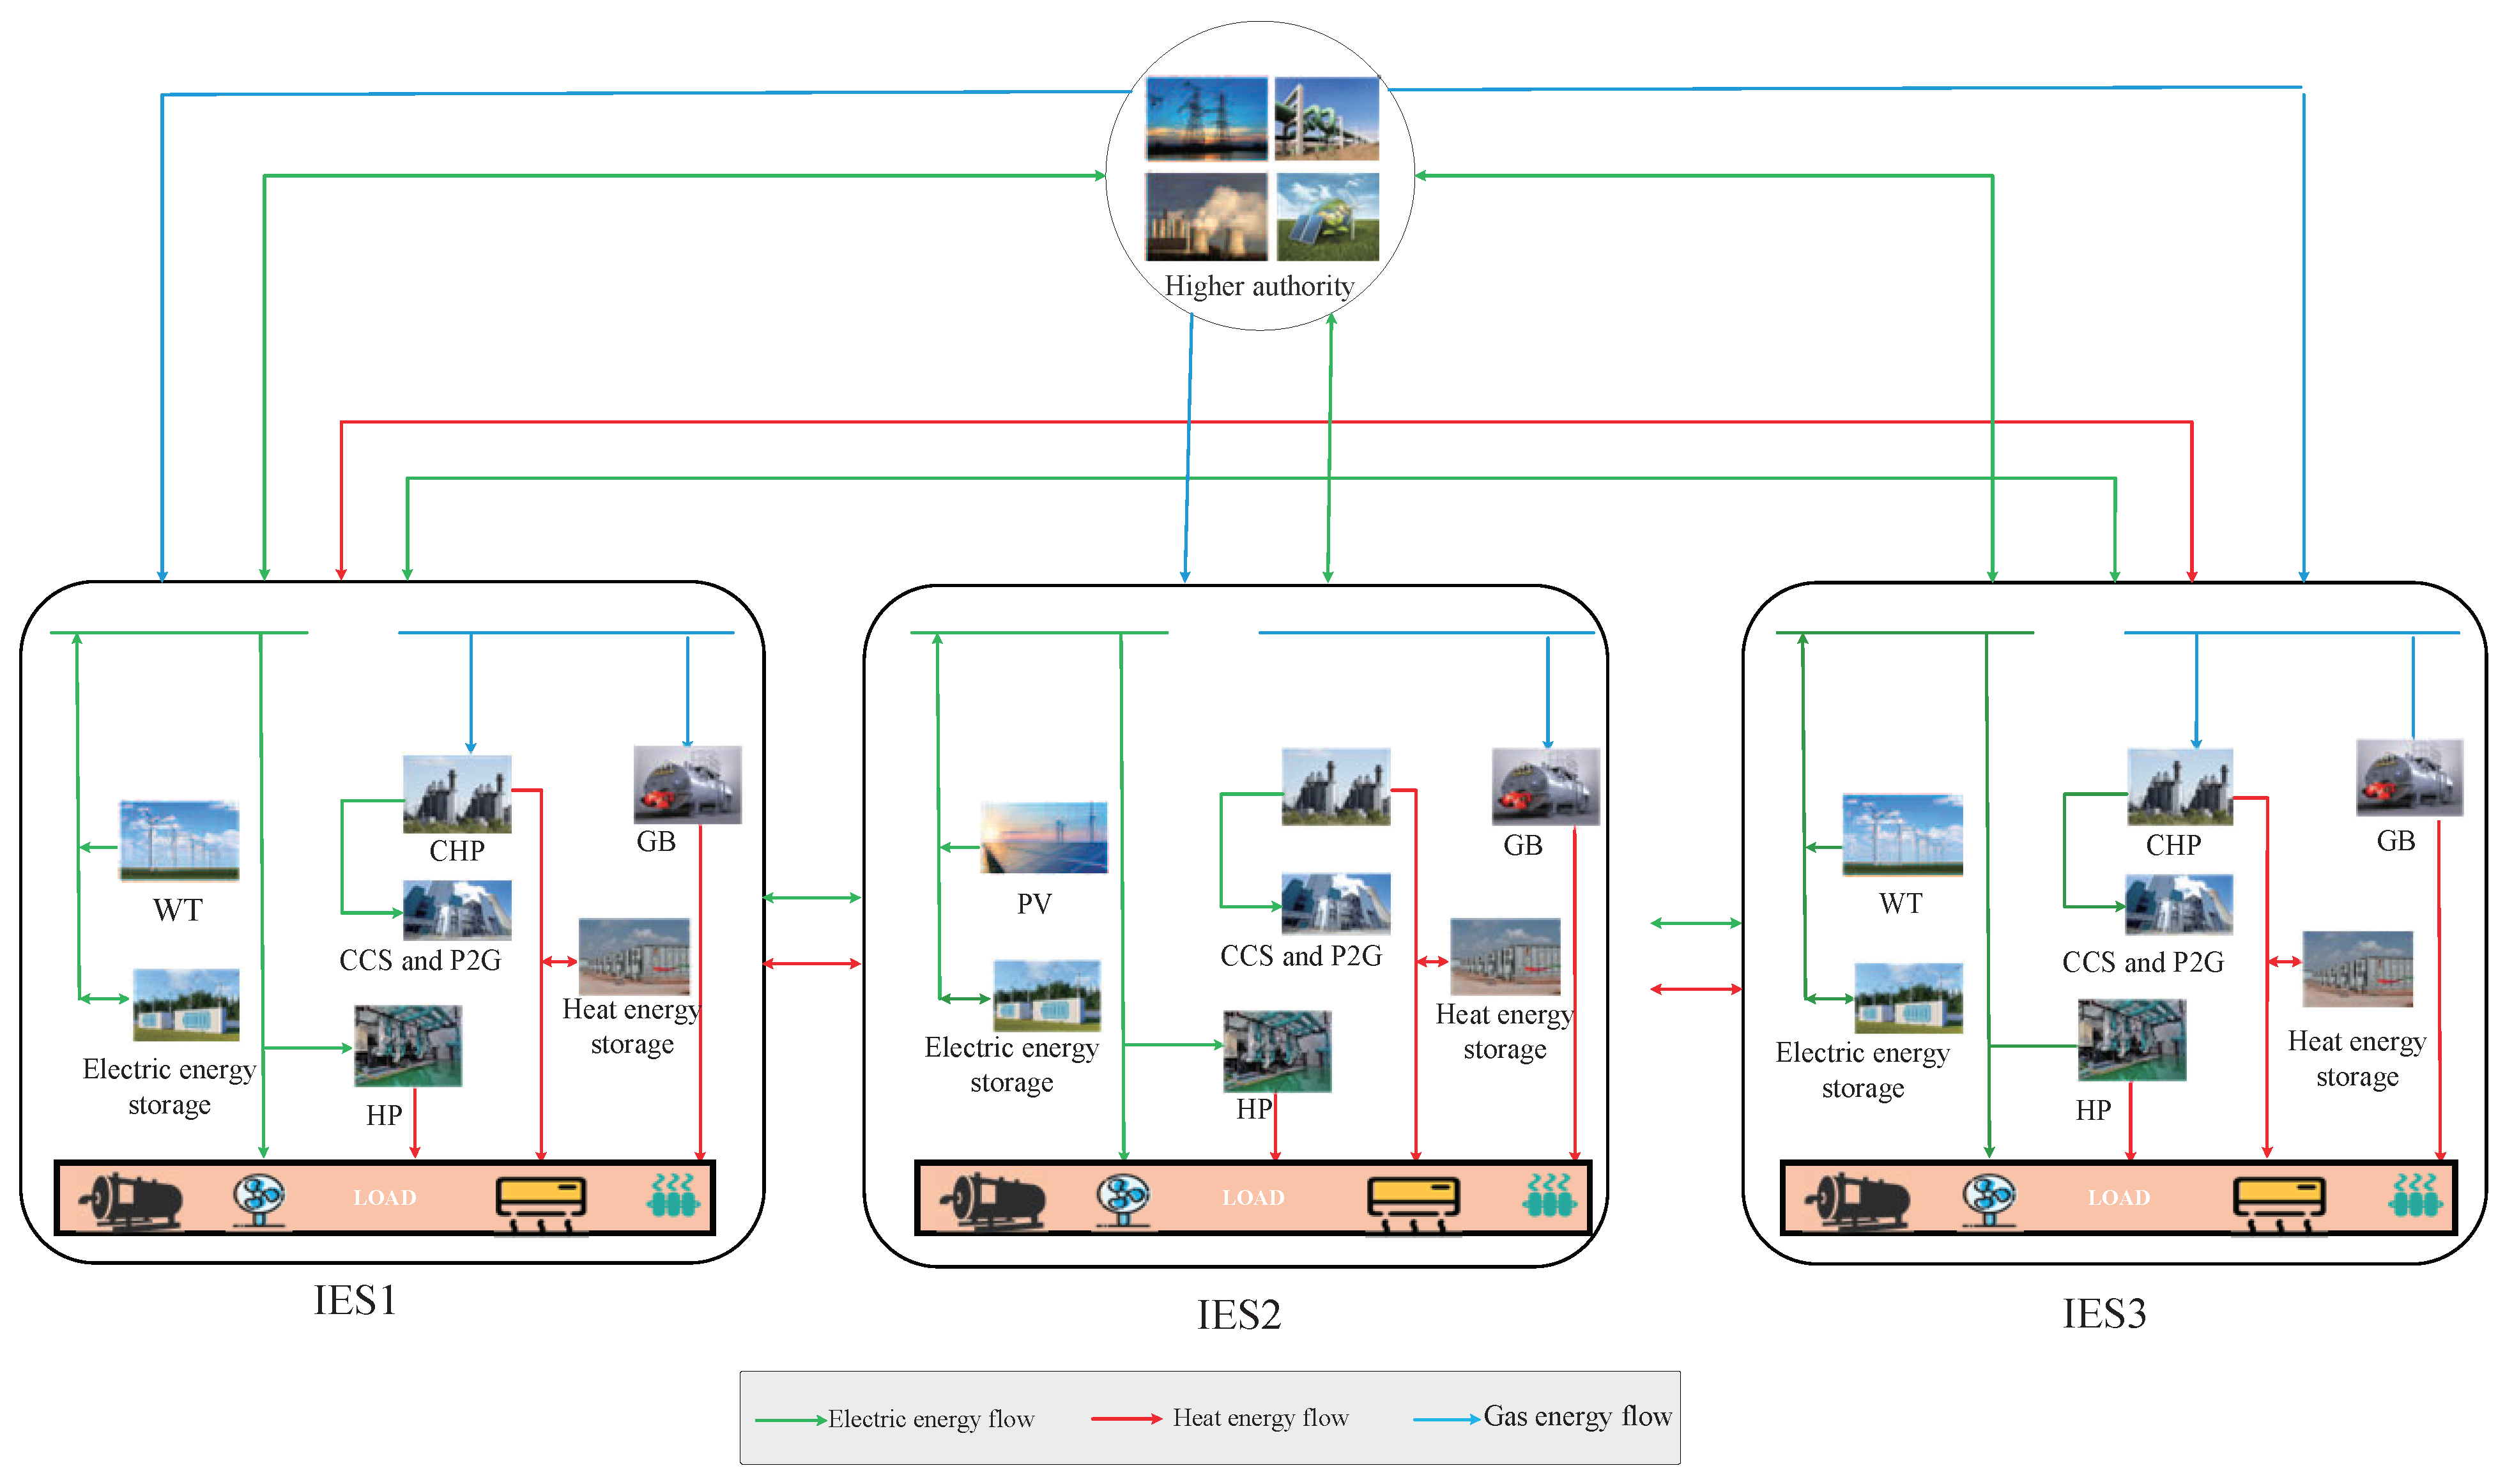2505x1484 pixels.
Task: Click the CHP plant image in IES1
Action: tap(457, 794)
